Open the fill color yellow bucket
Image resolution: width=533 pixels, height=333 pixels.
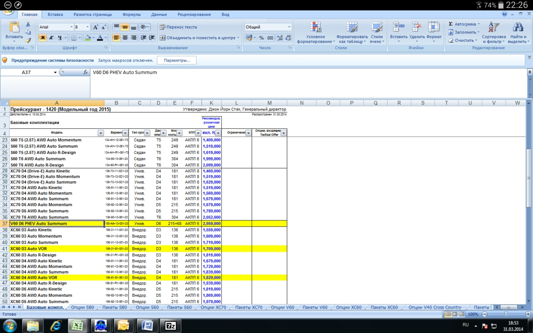pyautogui.click(x=87, y=37)
